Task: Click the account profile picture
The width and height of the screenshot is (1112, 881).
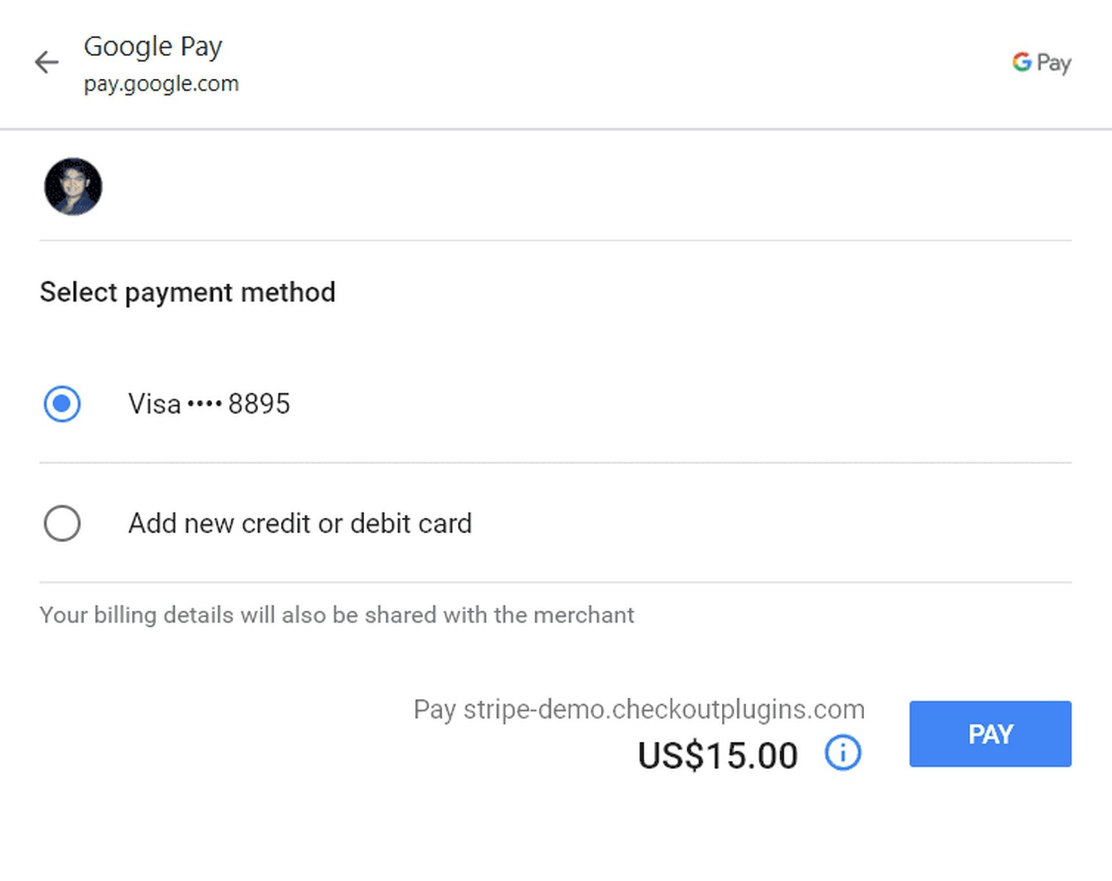Action: (73, 187)
